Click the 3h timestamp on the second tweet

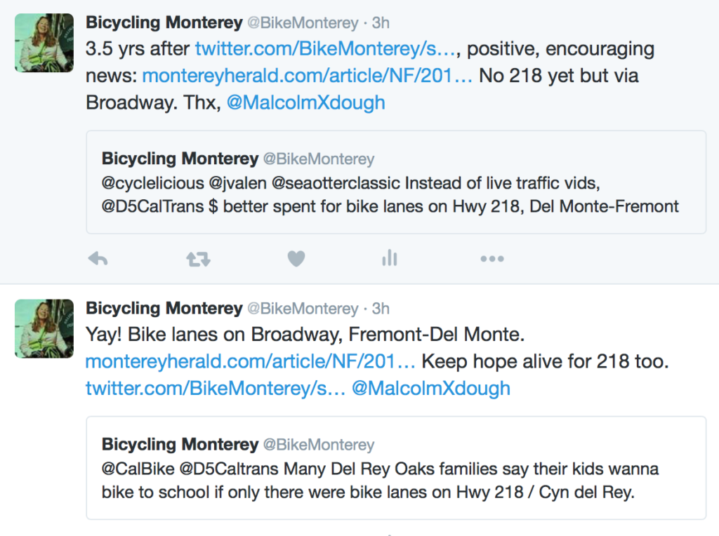[x=381, y=309]
